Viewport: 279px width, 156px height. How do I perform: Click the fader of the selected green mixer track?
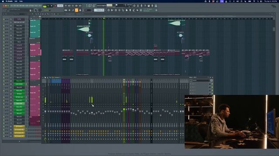coord(124,110)
